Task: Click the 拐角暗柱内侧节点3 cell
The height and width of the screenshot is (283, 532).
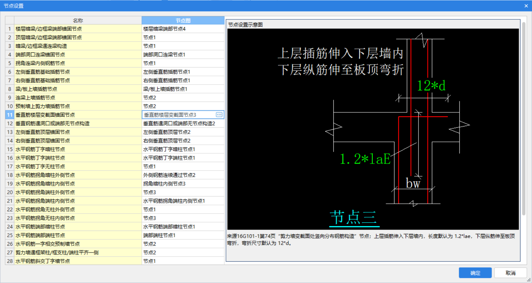Action: (x=183, y=183)
